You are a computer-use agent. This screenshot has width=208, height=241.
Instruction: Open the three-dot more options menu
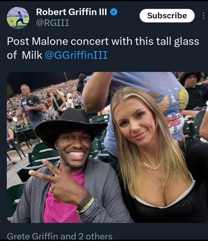point(203,16)
